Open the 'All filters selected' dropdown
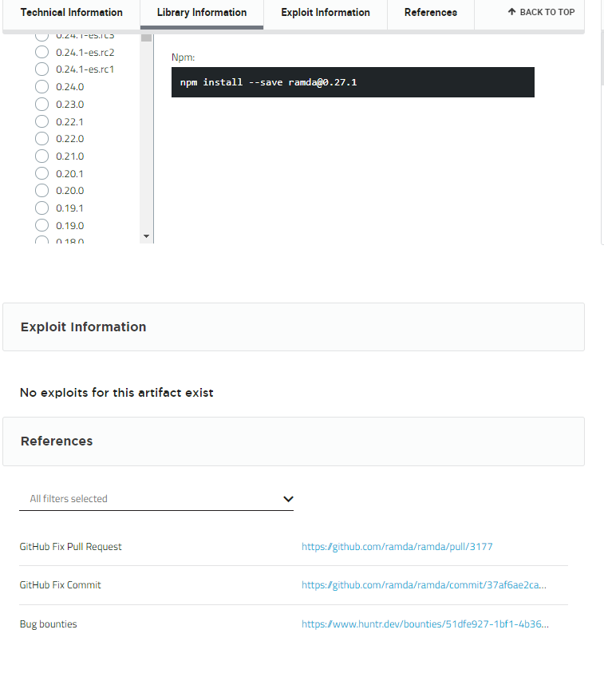 pos(156,499)
